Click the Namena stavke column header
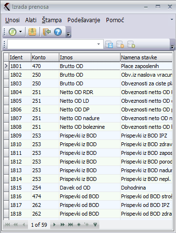The height and width of the screenshot is (233, 176). click(x=146, y=57)
